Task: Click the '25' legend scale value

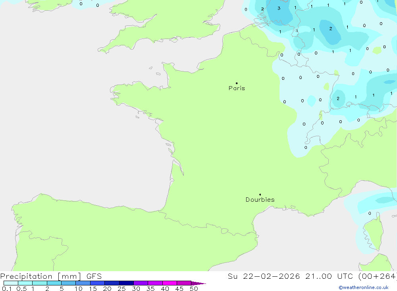Action: (x=121, y=289)
